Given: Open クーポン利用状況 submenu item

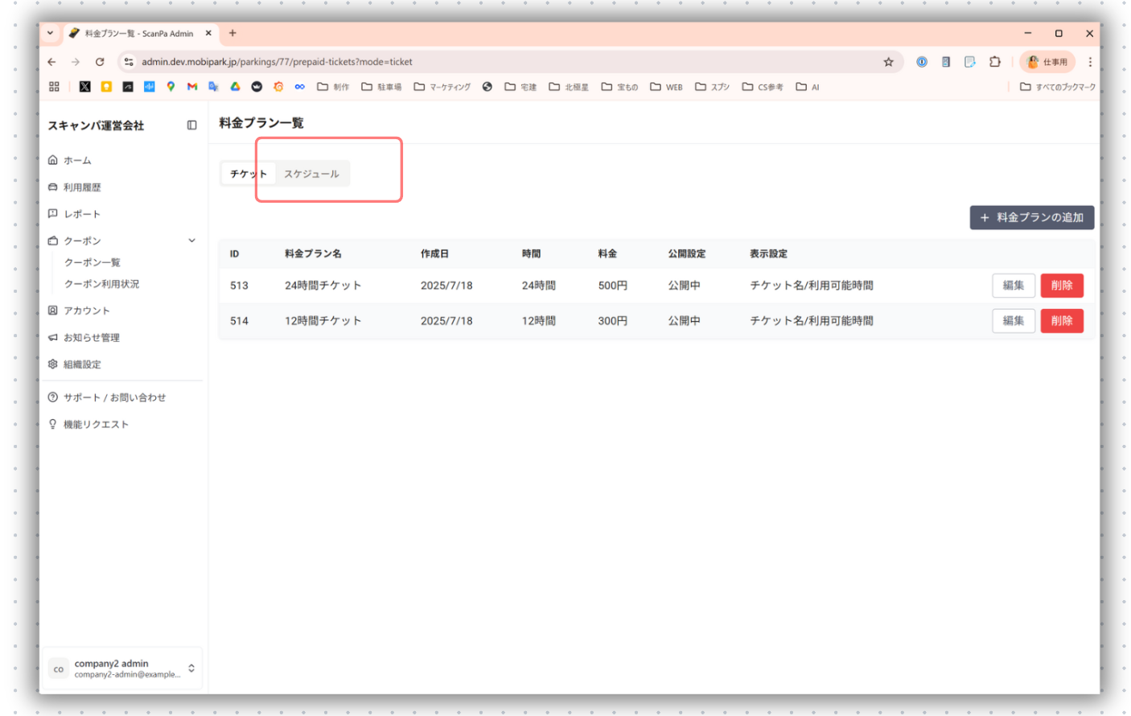Looking at the screenshot, I should [x=101, y=284].
